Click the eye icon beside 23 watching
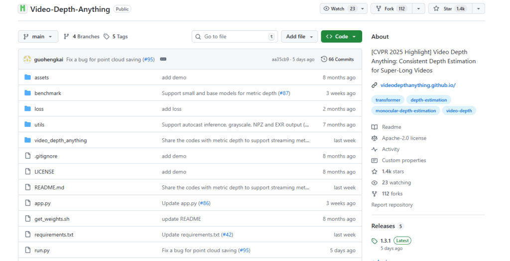This screenshot has width=510, height=261. point(375,183)
